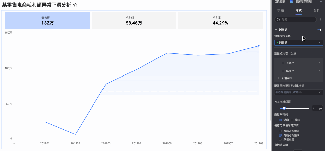Click the drag handle beside 年同比
325x151 pixels.
click(278, 71)
